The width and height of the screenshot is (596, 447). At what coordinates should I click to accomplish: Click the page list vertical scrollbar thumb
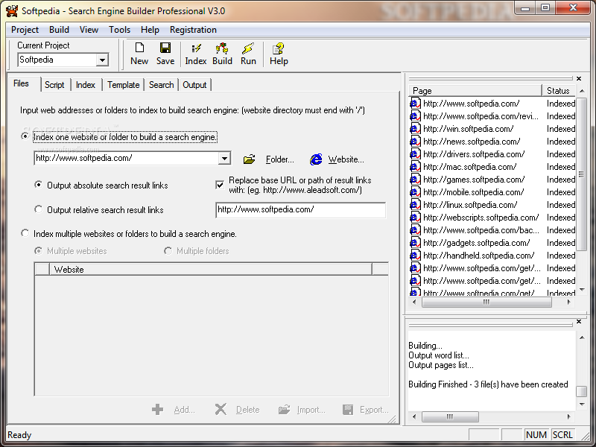pos(581,174)
